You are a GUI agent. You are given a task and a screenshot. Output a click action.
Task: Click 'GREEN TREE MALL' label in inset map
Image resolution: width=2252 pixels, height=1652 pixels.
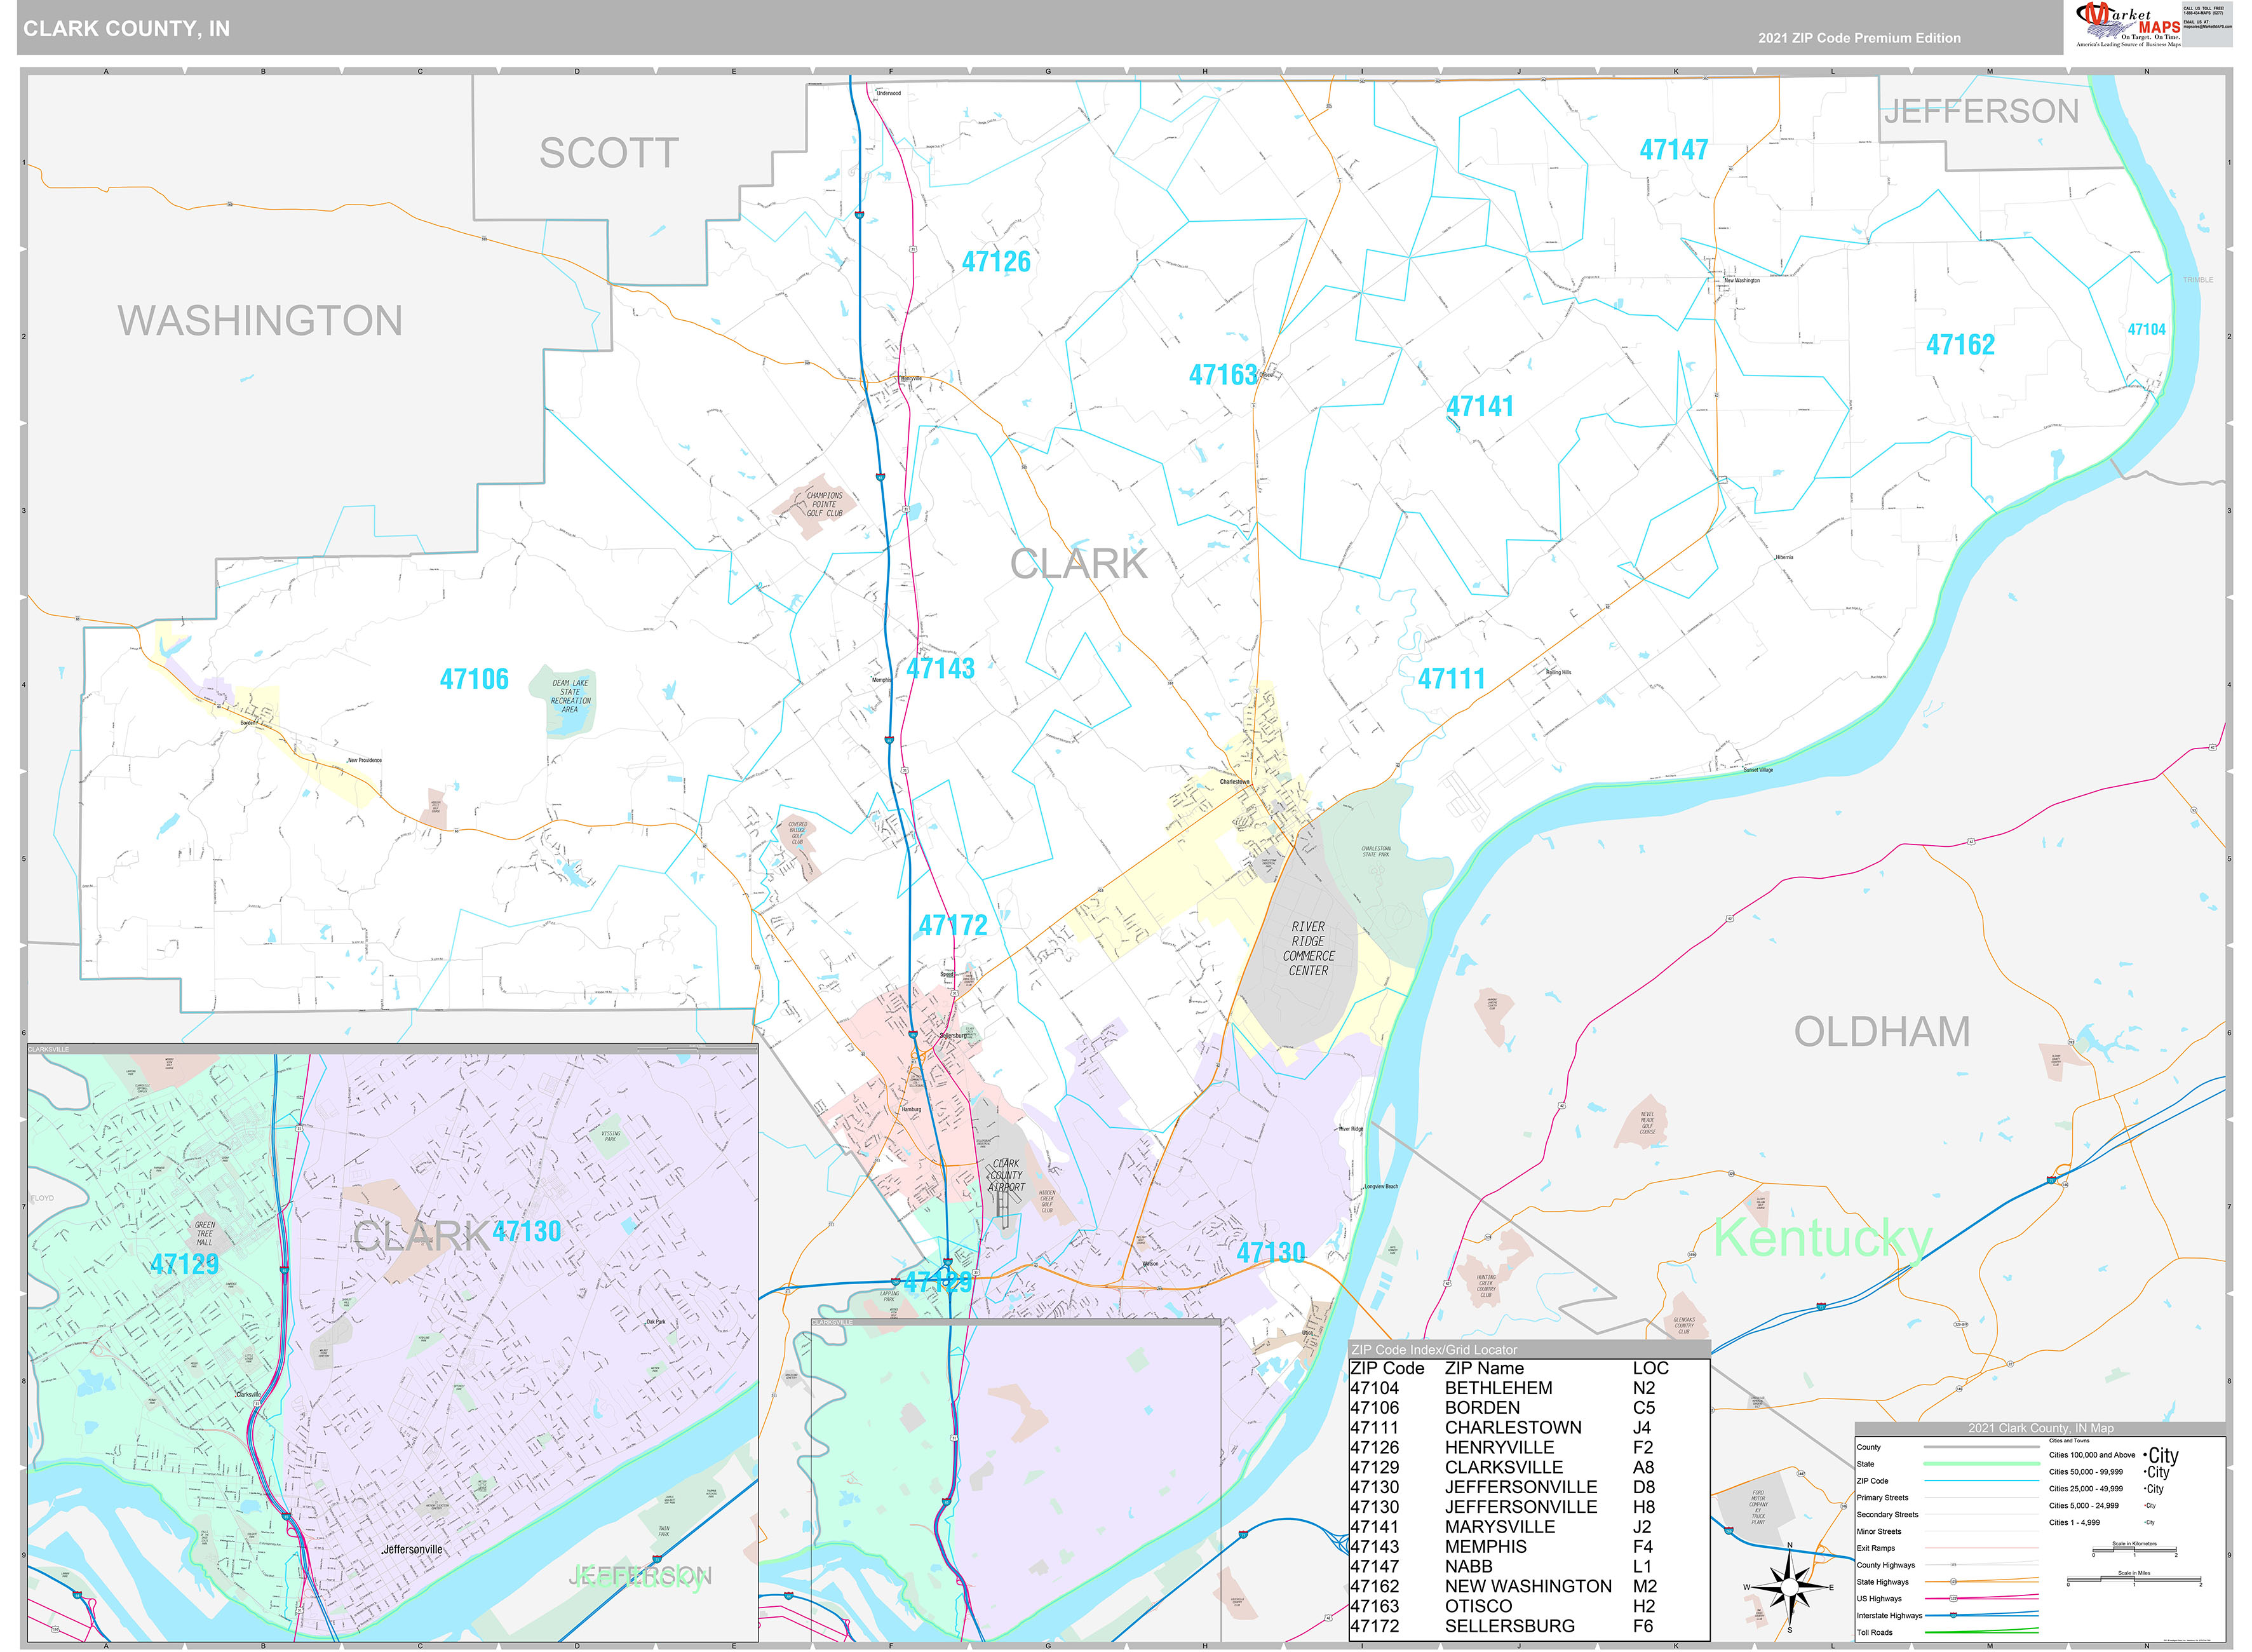pos(205,1233)
